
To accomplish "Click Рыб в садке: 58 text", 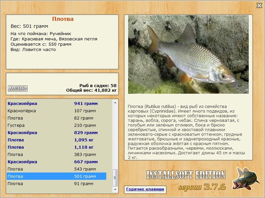I will point(98,86).
